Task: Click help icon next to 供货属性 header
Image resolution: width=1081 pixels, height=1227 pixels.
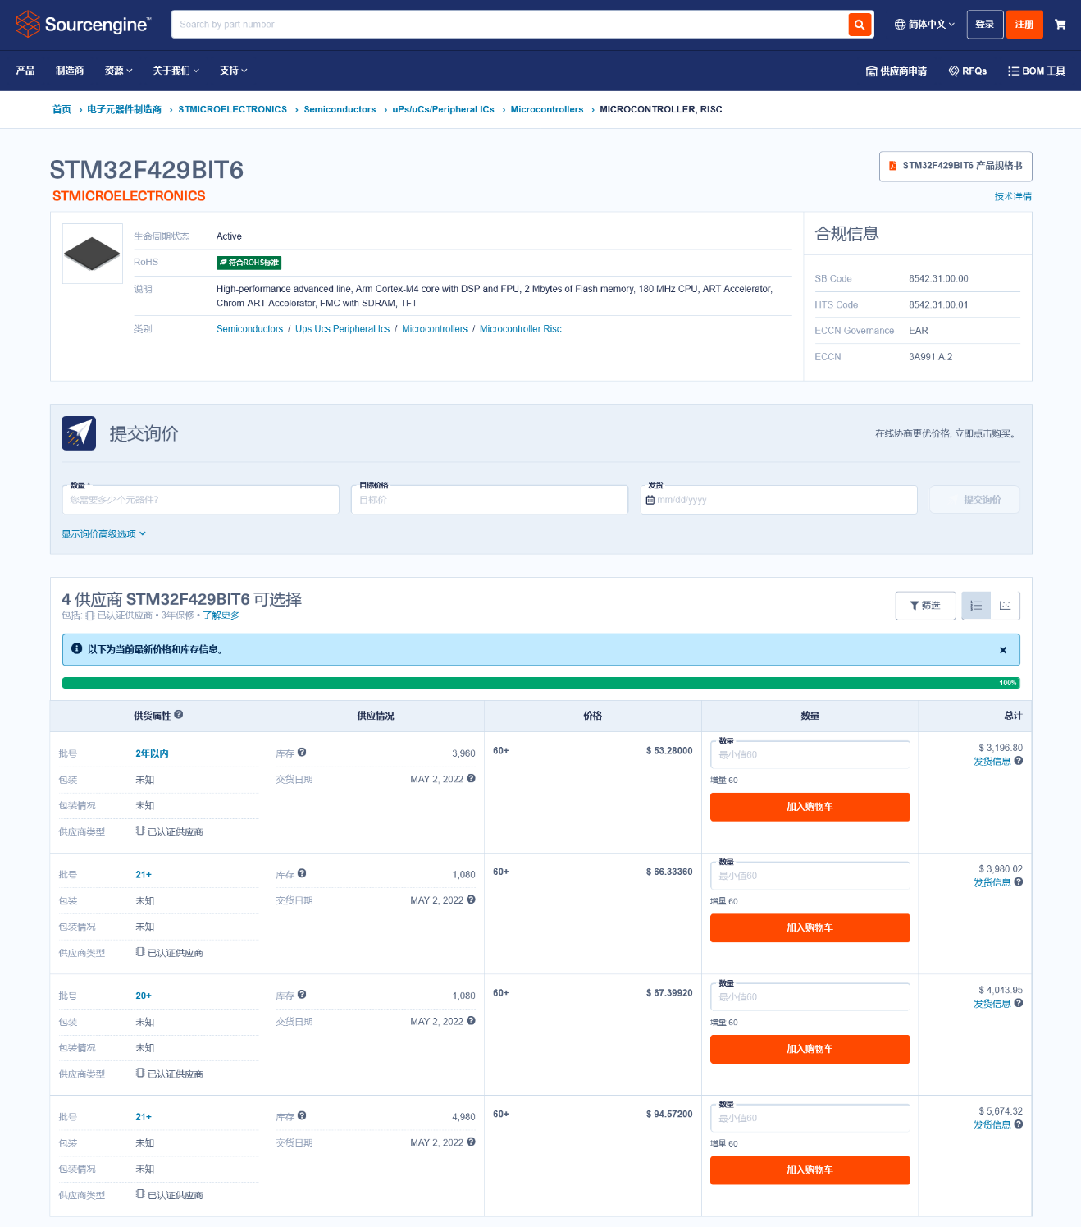Action: (179, 715)
